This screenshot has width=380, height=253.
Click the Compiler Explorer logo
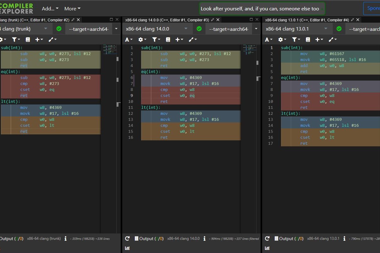tap(16, 8)
